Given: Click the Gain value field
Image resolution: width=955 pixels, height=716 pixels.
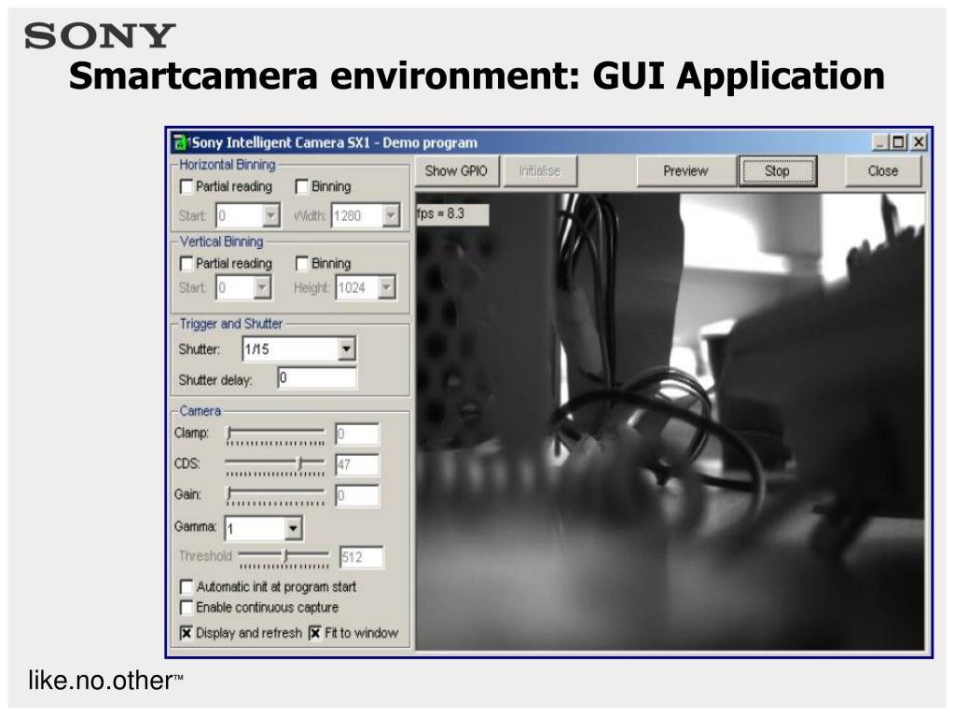Looking at the screenshot, I should tap(357, 496).
